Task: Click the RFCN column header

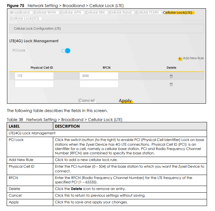Action: (x=107, y=68)
